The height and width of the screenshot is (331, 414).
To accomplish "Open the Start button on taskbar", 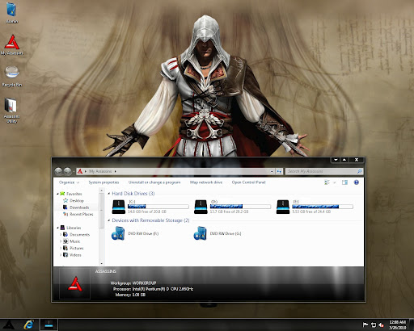I will pyautogui.click(x=9, y=325).
